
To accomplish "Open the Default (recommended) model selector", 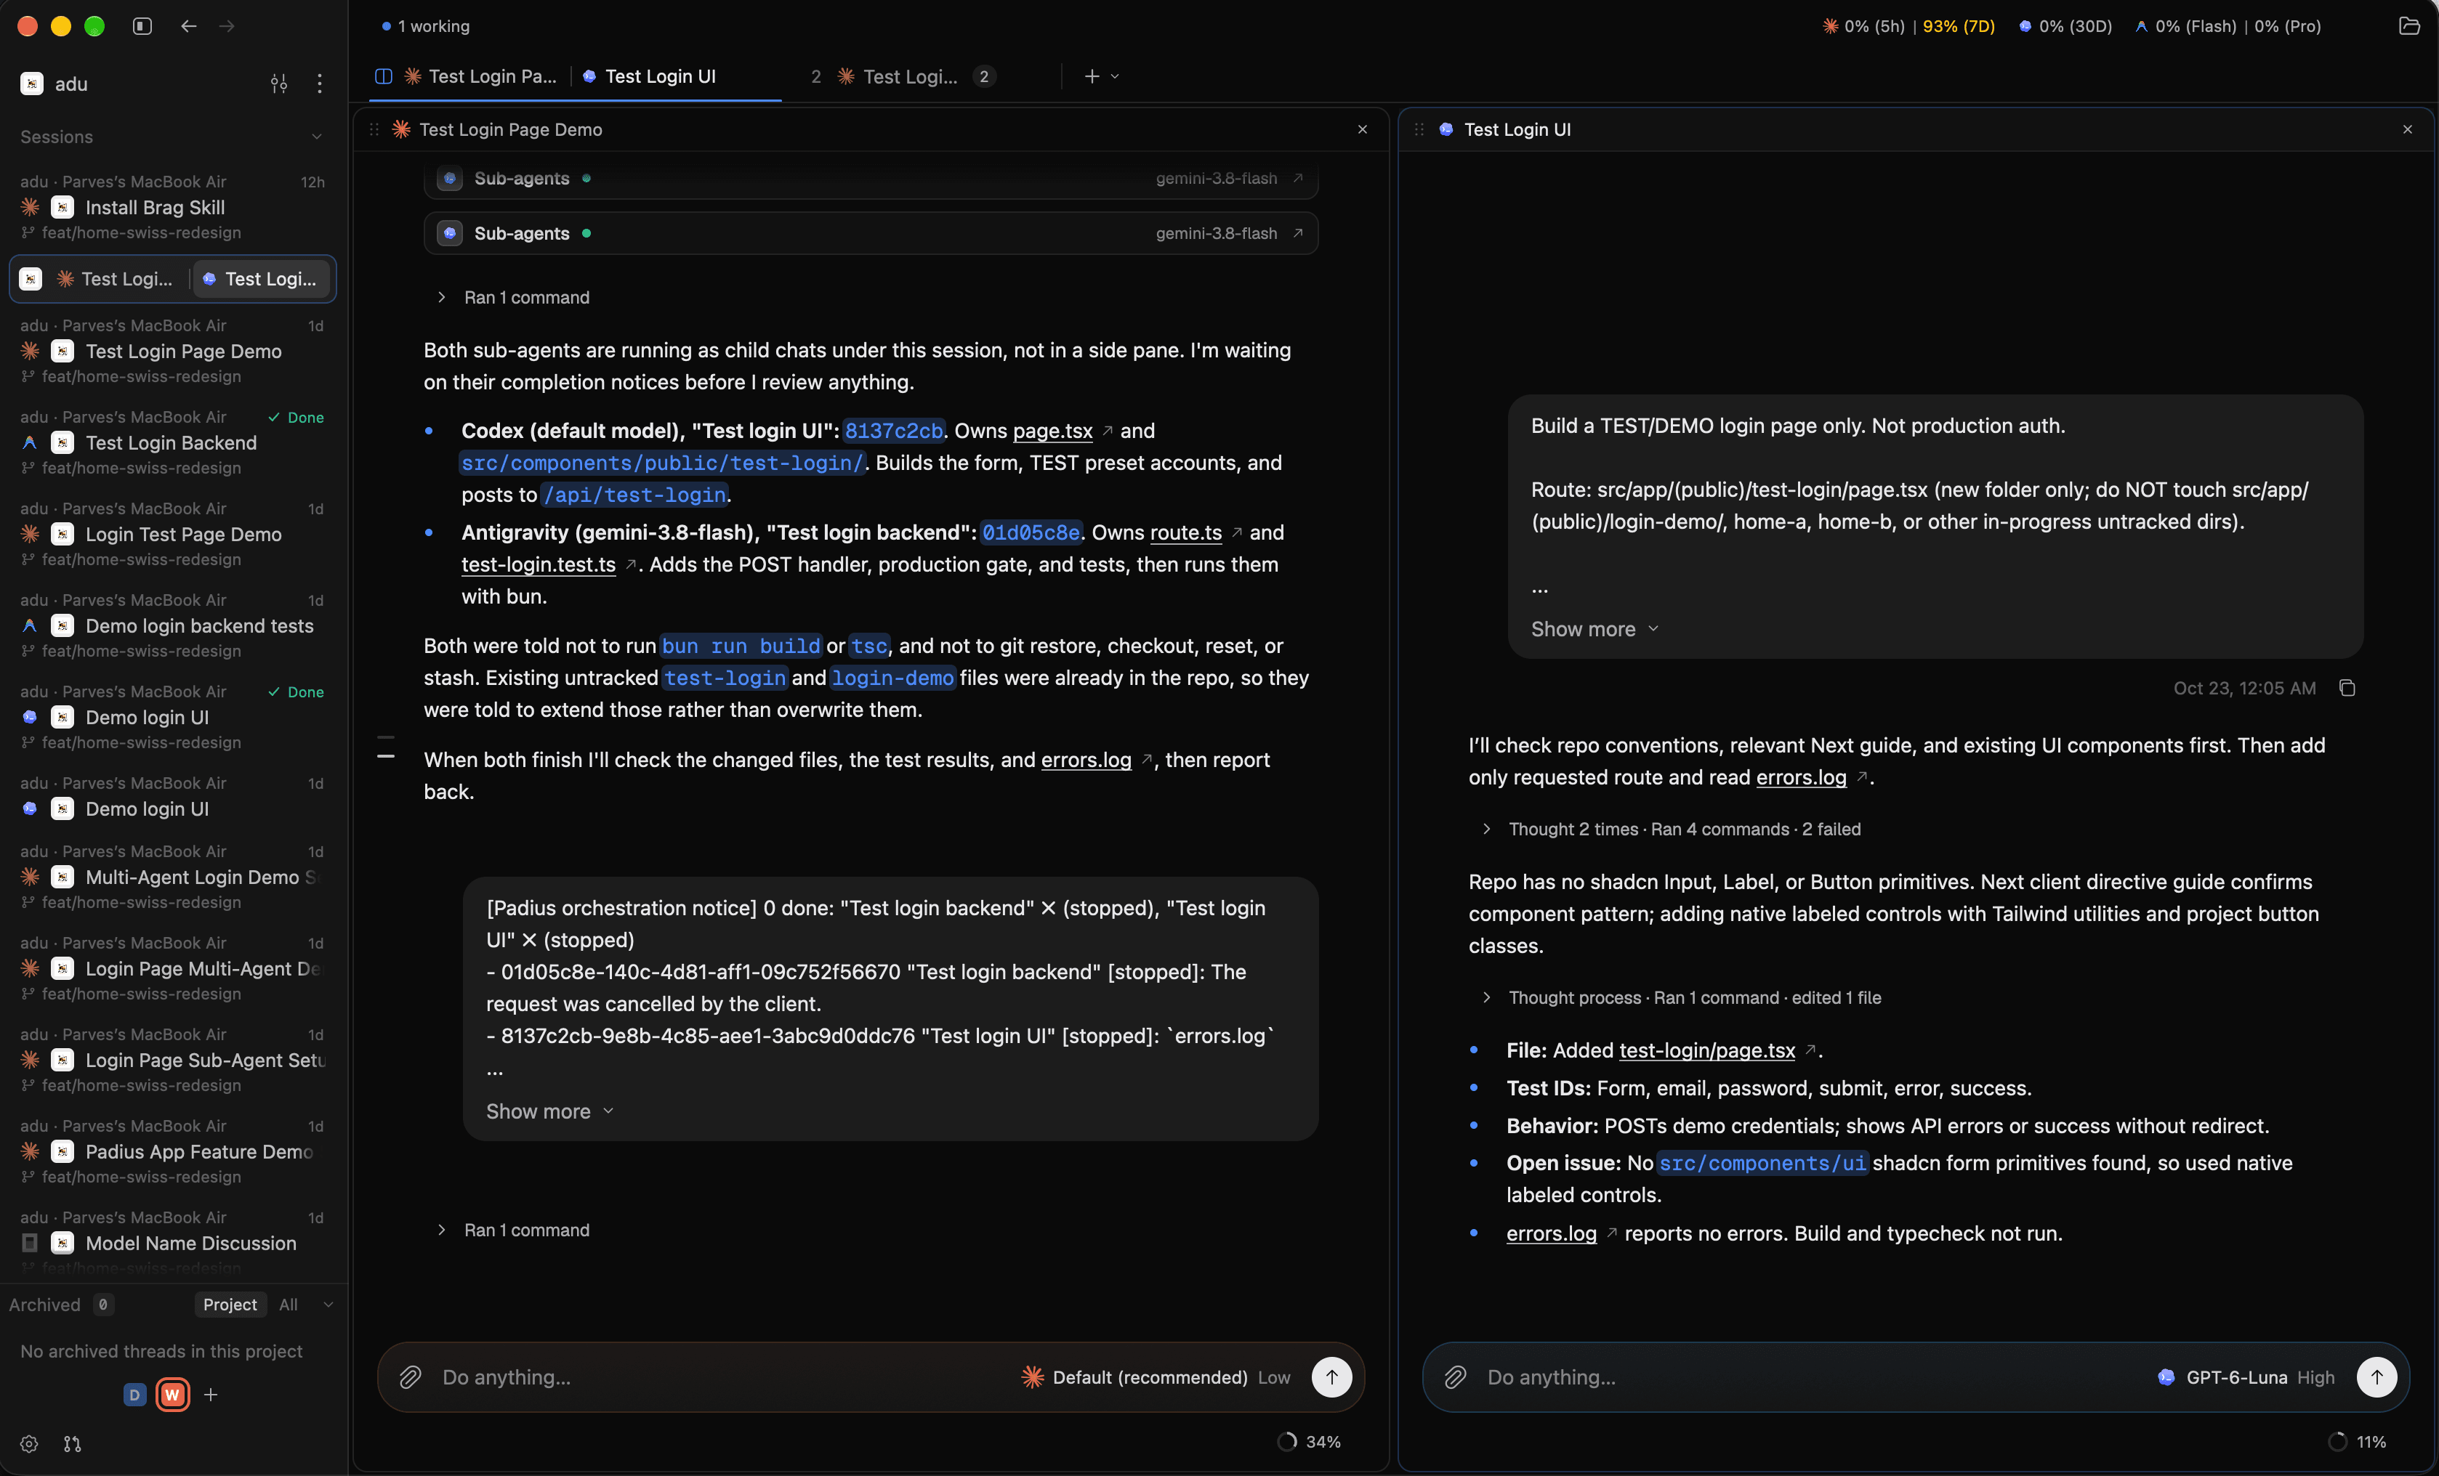I will click(x=1156, y=1377).
